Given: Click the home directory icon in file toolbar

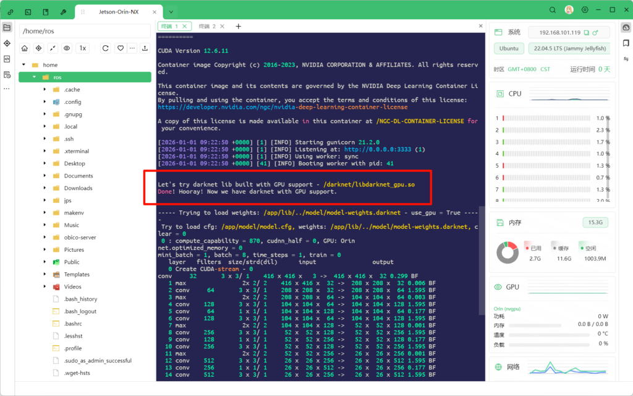Looking at the screenshot, I should click(x=25, y=48).
